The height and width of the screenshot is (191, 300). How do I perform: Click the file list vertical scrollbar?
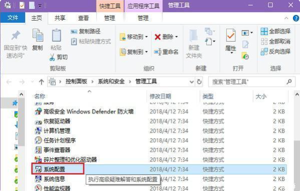(297, 142)
